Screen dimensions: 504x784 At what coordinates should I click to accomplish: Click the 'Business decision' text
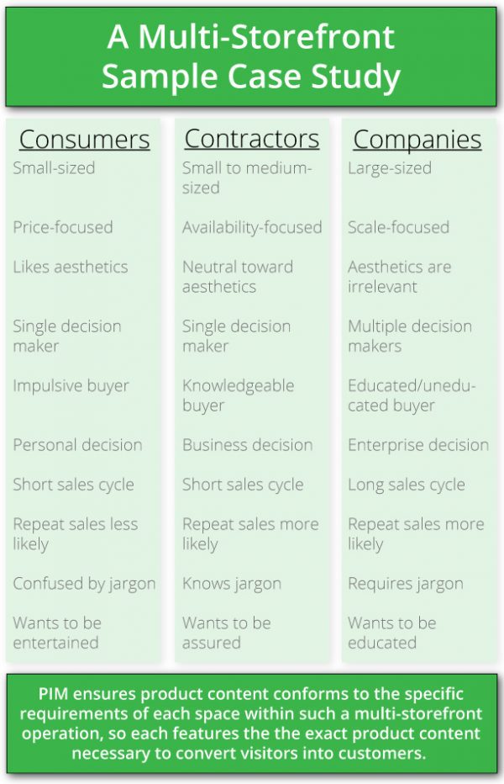[x=247, y=445]
